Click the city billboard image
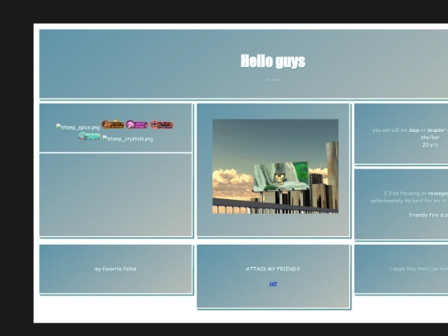The height and width of the screenshot is (336, 448). 275,166
